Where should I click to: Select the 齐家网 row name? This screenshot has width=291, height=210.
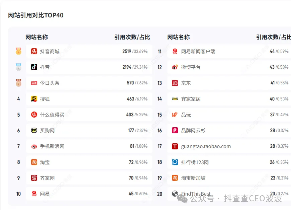point(47,178)
